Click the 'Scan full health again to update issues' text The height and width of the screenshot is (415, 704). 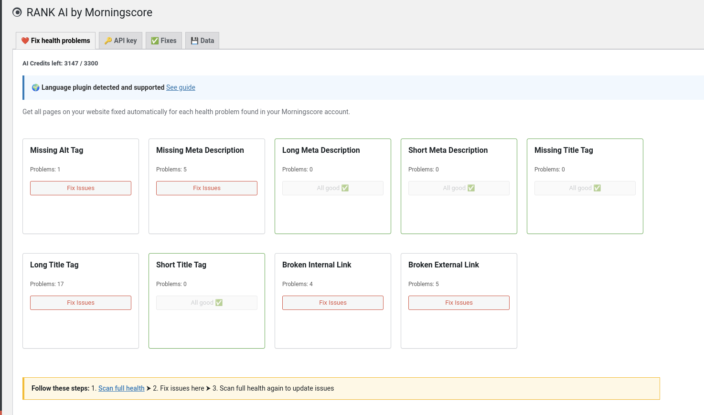pos(277,388)
